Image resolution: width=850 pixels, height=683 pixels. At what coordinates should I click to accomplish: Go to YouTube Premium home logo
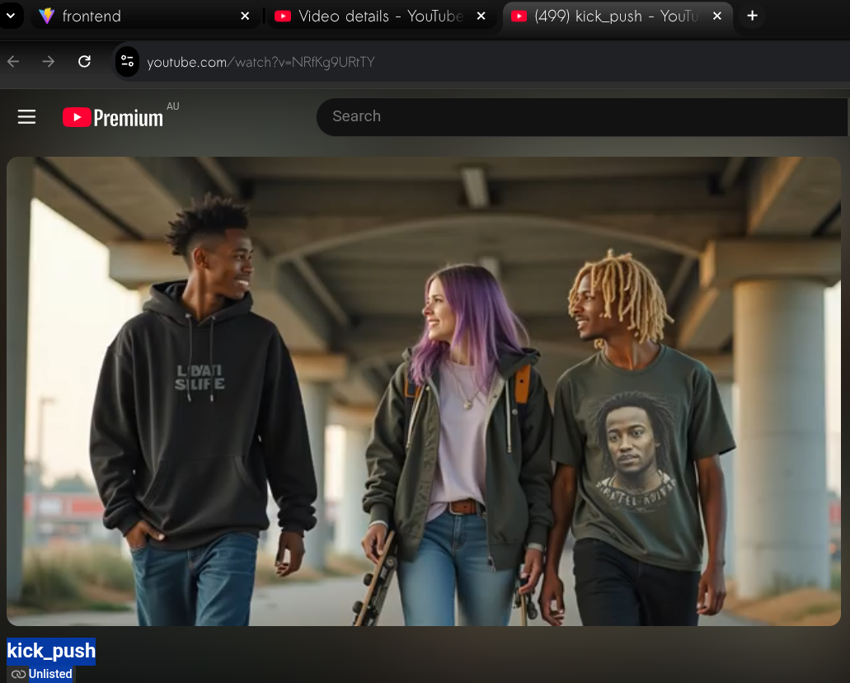(113, 117)
